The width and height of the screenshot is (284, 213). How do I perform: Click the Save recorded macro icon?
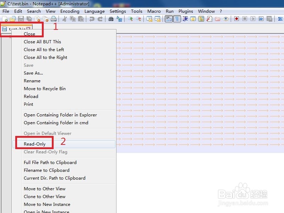(269, 19)
